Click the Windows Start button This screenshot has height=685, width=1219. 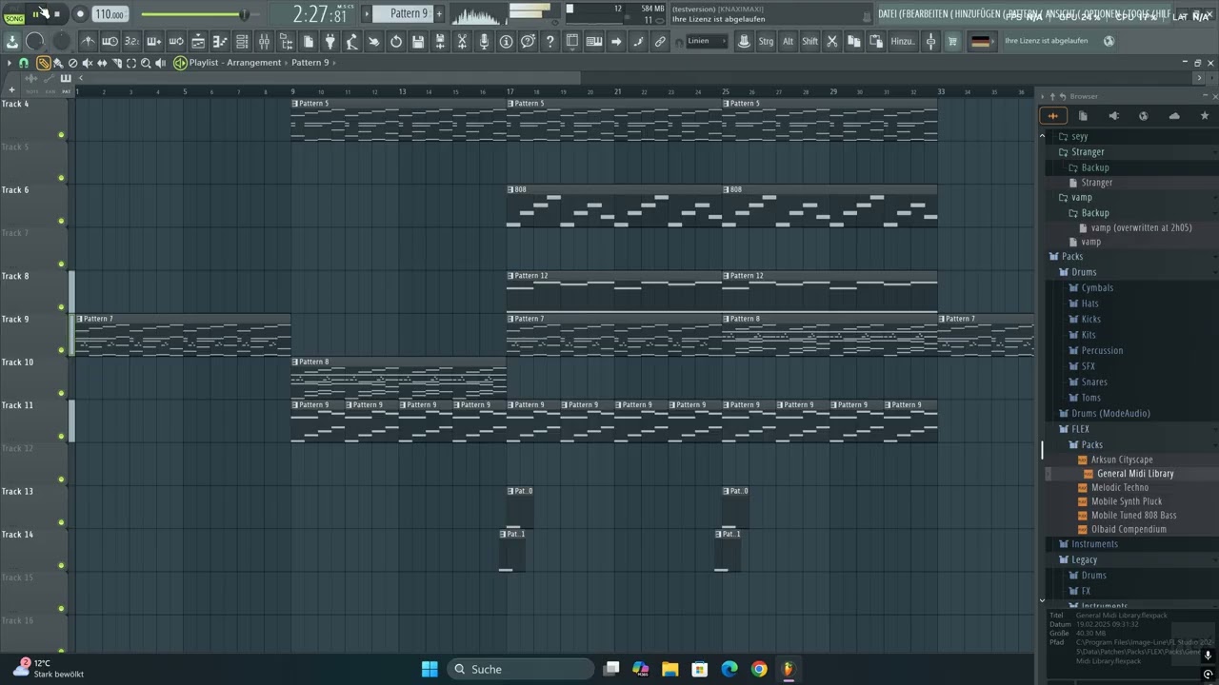[430, 669]
